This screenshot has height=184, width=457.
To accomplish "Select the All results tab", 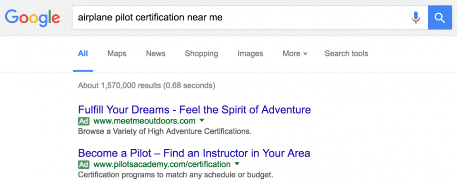I will [83, 54].
